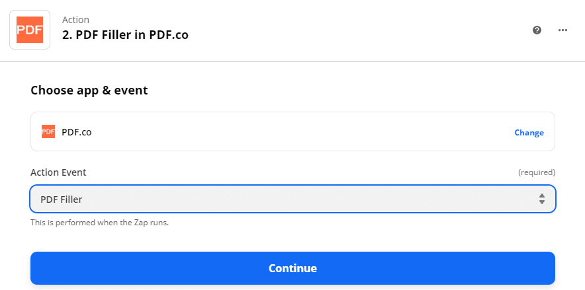Screen dimensions: 585x290
Task: Click the downward arrow in Action Event selector
Action: click(x=541, y=202)
